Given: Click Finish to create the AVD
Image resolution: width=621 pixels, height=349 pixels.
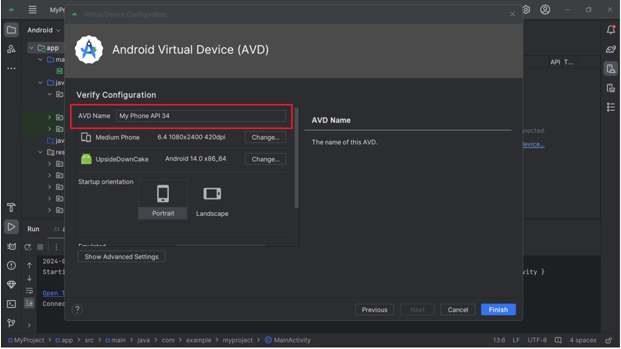Looking at the screenshot, I should tap(498, 310).
